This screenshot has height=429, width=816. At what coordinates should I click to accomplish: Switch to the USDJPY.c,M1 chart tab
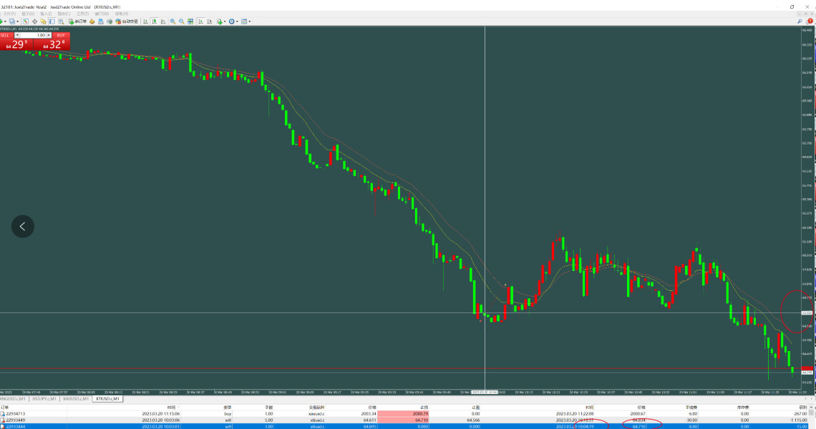(45, 399)
